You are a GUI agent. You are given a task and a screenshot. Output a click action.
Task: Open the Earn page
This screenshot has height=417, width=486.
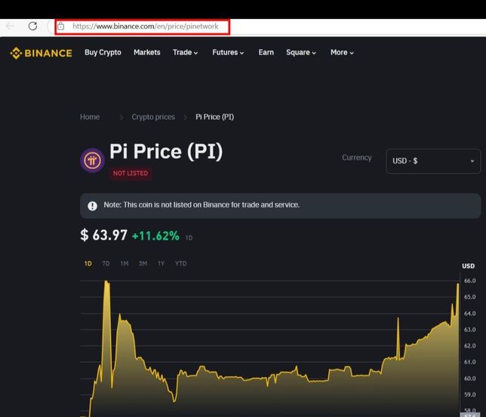tap(266, 53)
